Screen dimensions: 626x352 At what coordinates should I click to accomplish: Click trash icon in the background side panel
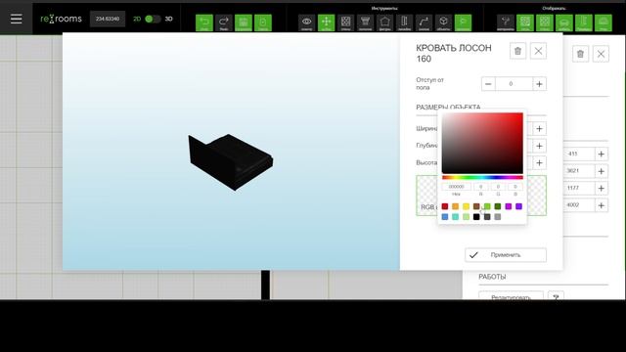(x=580, y=54)
